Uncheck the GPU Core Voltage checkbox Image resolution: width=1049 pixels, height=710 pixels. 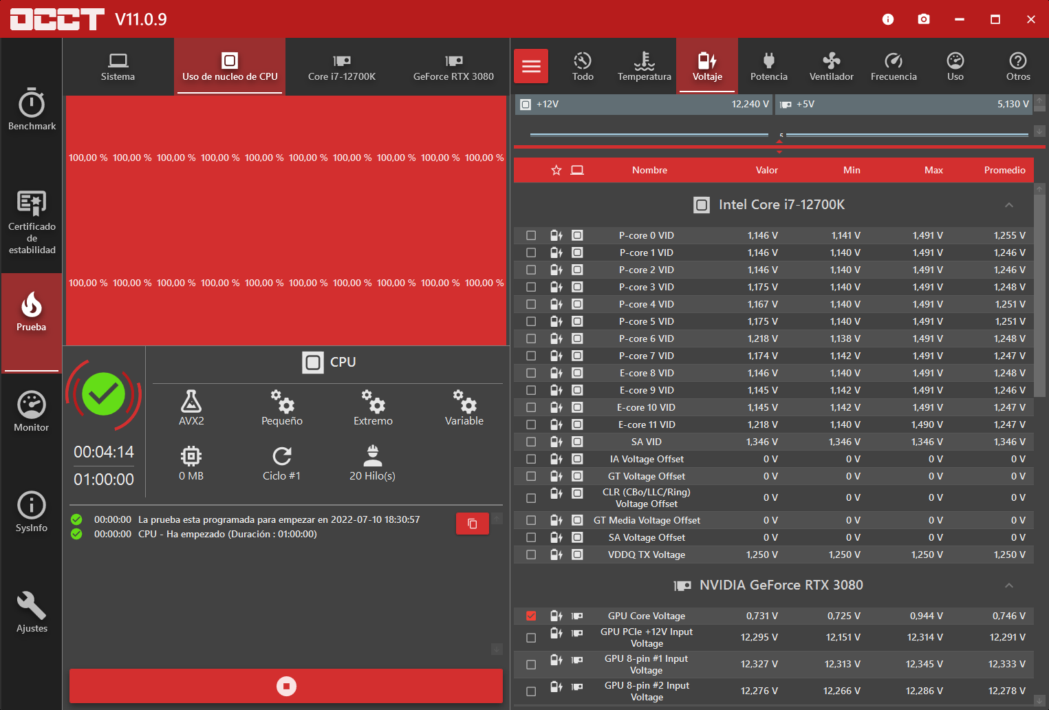pos(531,616)
